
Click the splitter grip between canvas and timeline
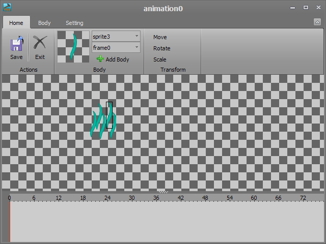coord(163,192)
